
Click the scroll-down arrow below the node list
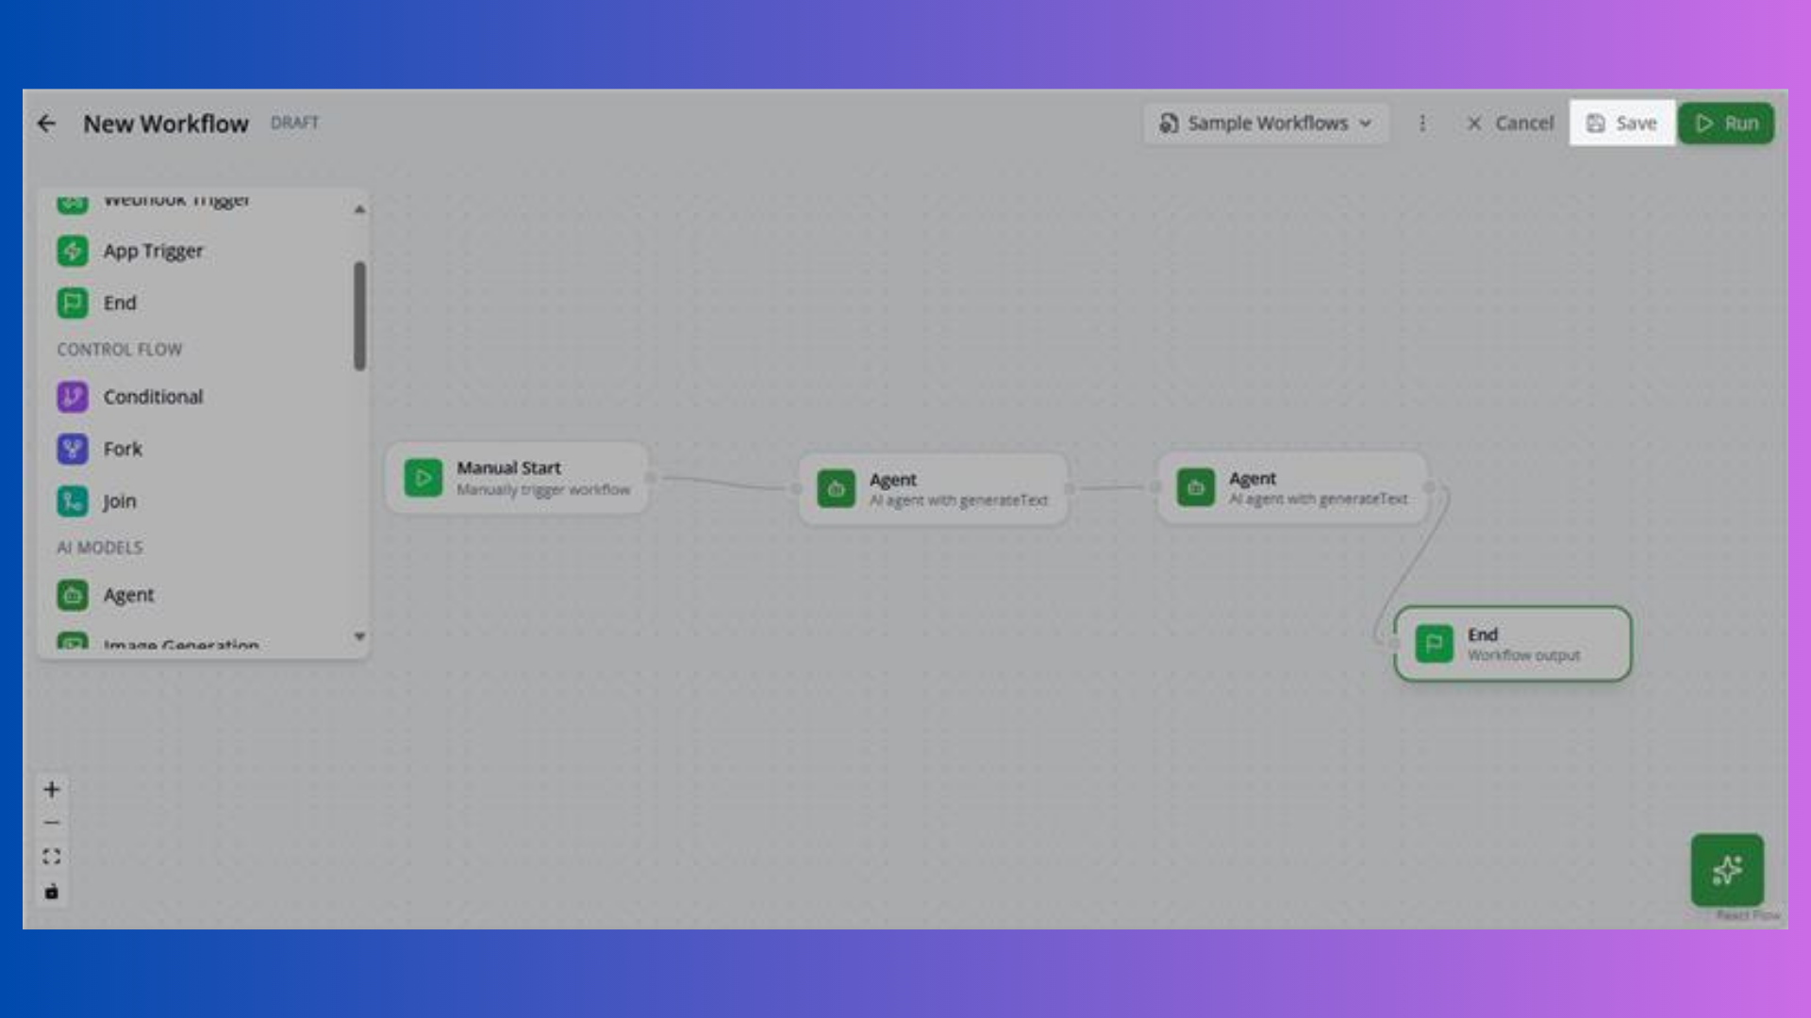[x=359, y=637]
